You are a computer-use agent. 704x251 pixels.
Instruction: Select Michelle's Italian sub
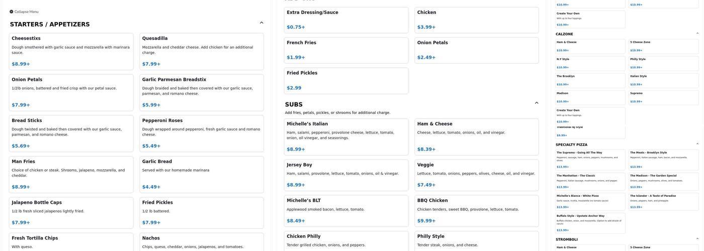click(346, 137)
